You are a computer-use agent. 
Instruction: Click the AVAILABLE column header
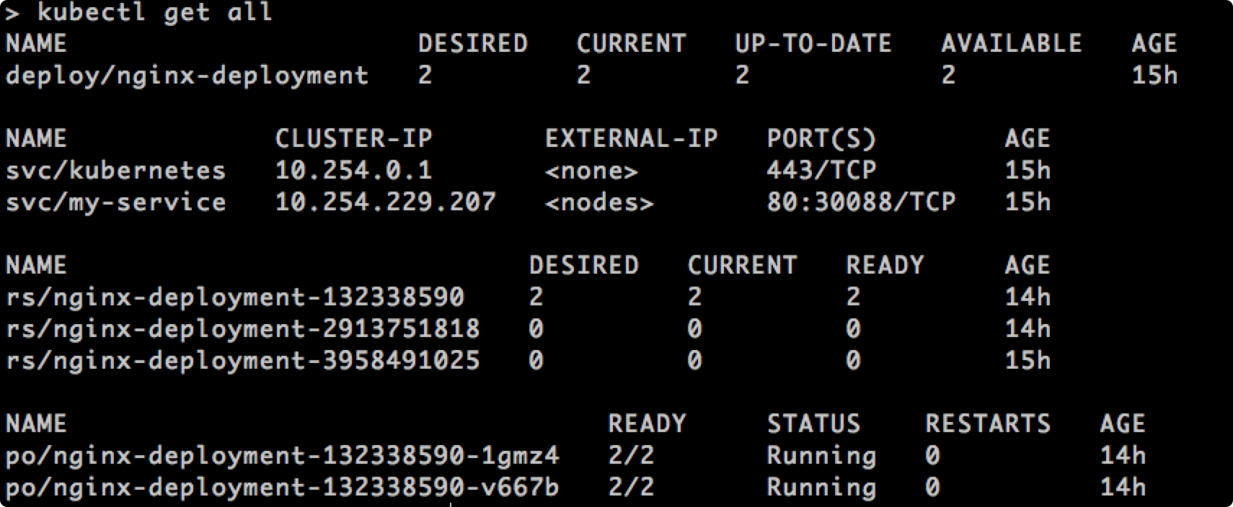(1011, 44)
